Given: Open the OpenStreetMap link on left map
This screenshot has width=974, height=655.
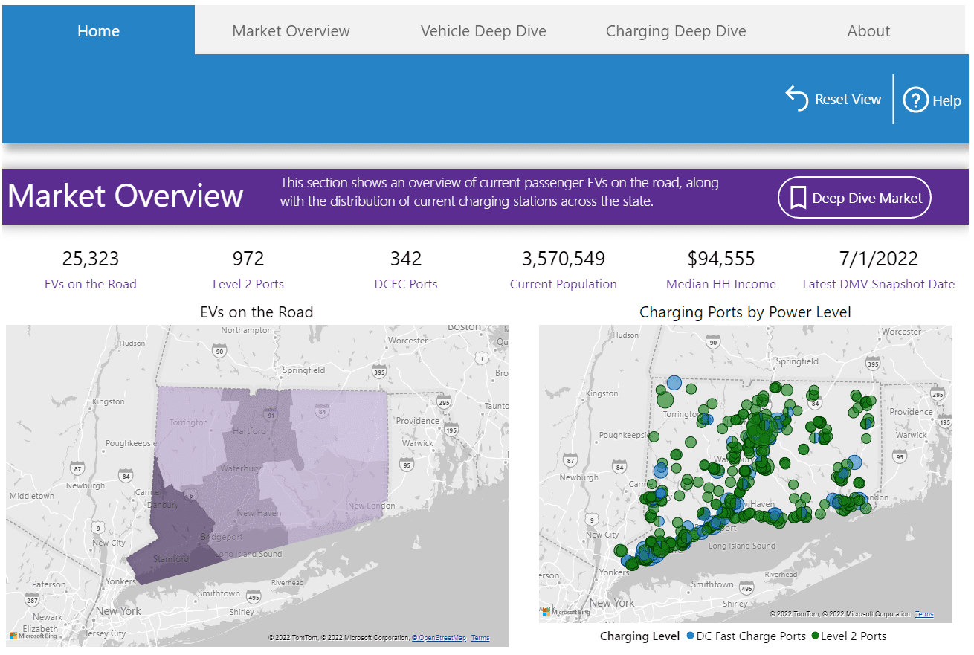Looking at the screenshot, I should pos(439,638).
